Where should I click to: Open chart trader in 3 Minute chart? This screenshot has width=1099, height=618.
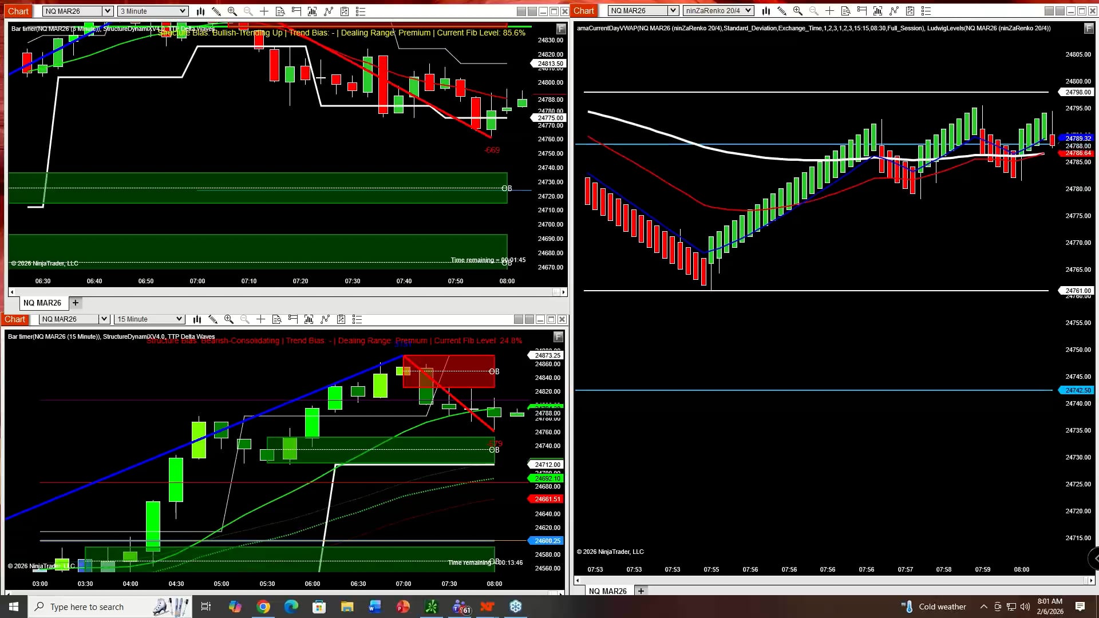pyautogui.click(x=297, y=11)
